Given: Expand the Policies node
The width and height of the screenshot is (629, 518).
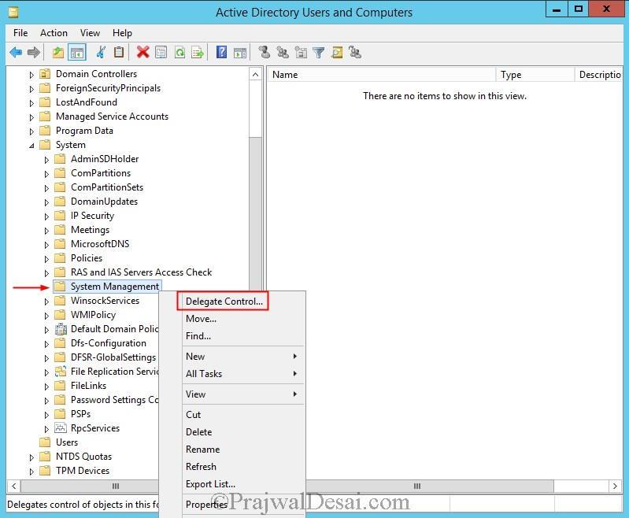Looking at the screenshot, I should pos(46,259).
